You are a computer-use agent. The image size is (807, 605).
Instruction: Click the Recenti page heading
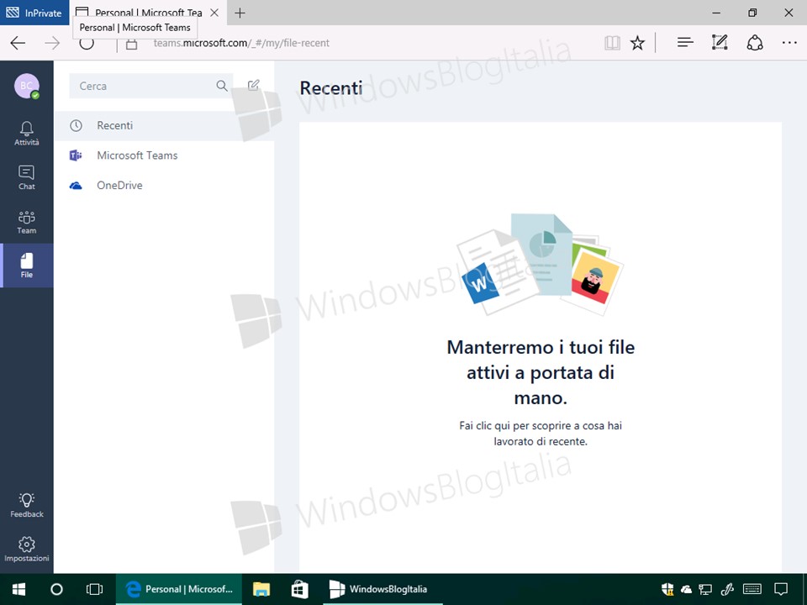(x=331, y=88)
